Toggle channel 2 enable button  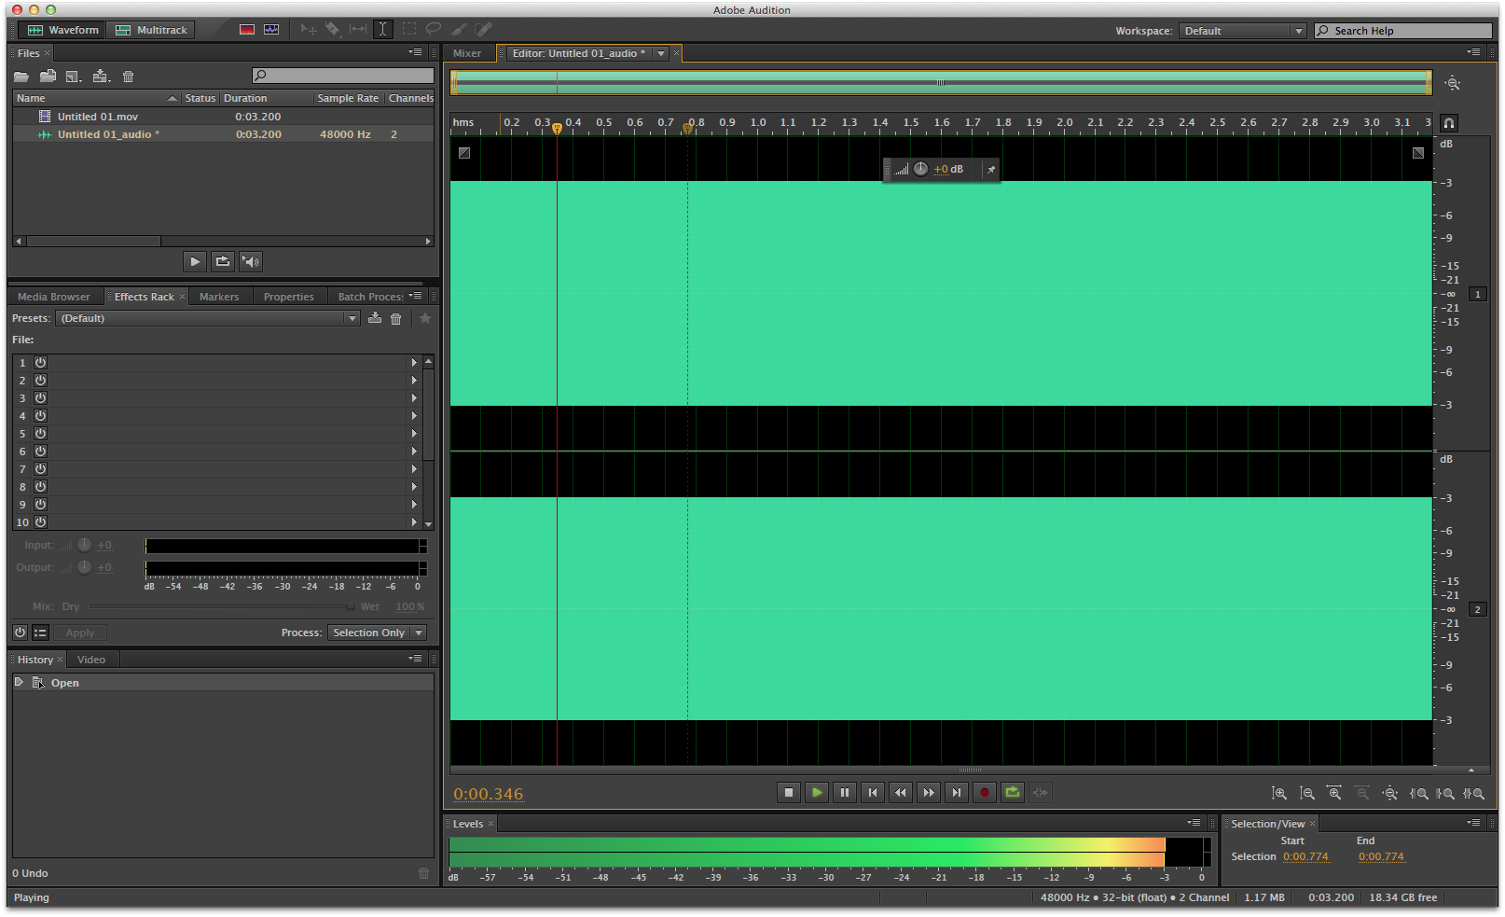point(1478,610)
